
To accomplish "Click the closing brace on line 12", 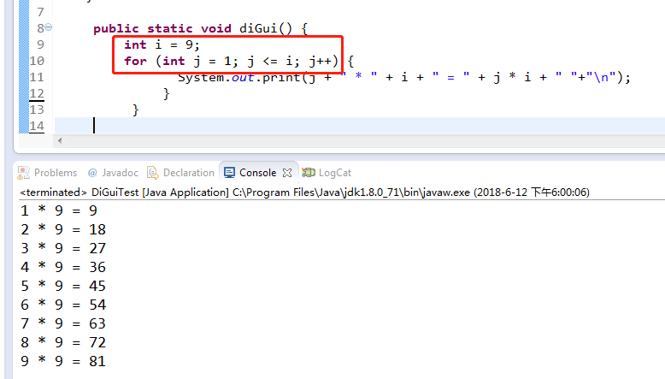I will (166, 94).
